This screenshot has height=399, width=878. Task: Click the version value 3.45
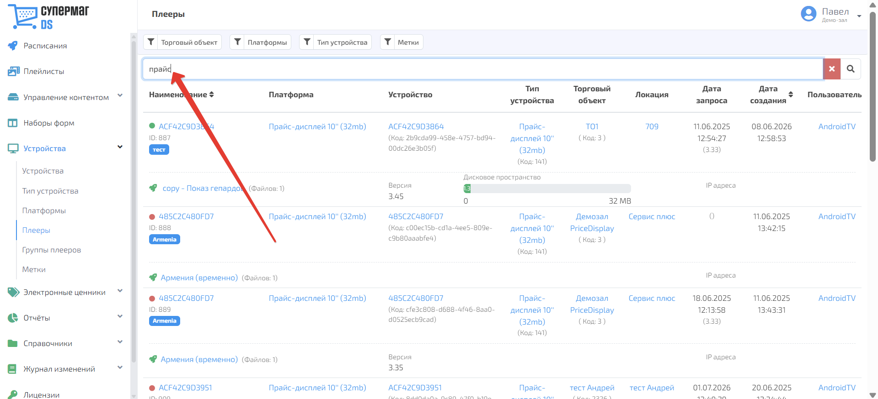(396, 196)
